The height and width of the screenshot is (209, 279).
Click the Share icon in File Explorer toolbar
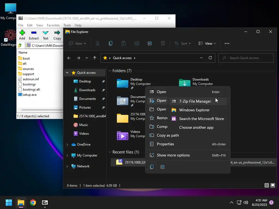pyautogui.click(x=150, y=43)
